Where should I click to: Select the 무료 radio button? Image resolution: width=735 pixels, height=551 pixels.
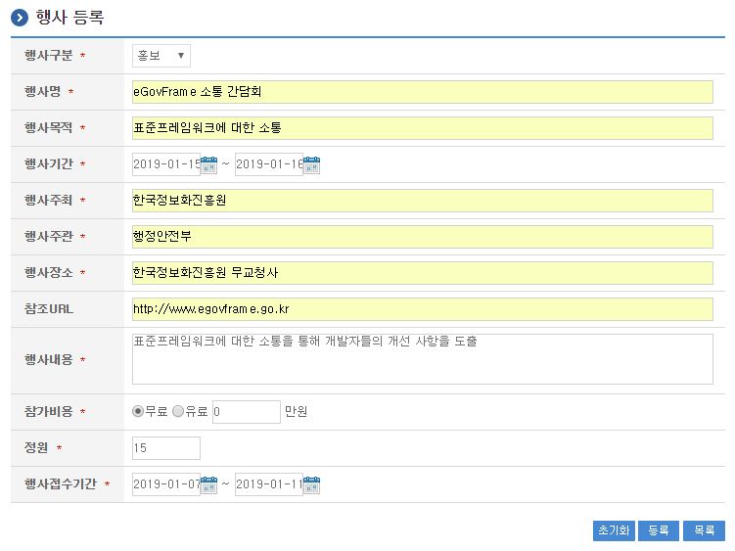pyautogui.click(x=138, y=412)
